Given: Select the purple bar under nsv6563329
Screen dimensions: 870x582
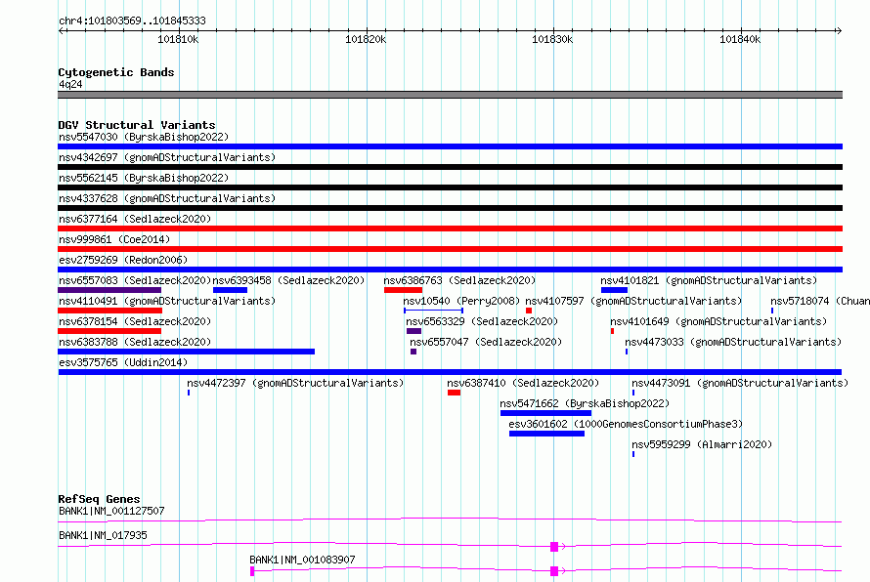Looking at the screenshot, I should tap(413, 331).
